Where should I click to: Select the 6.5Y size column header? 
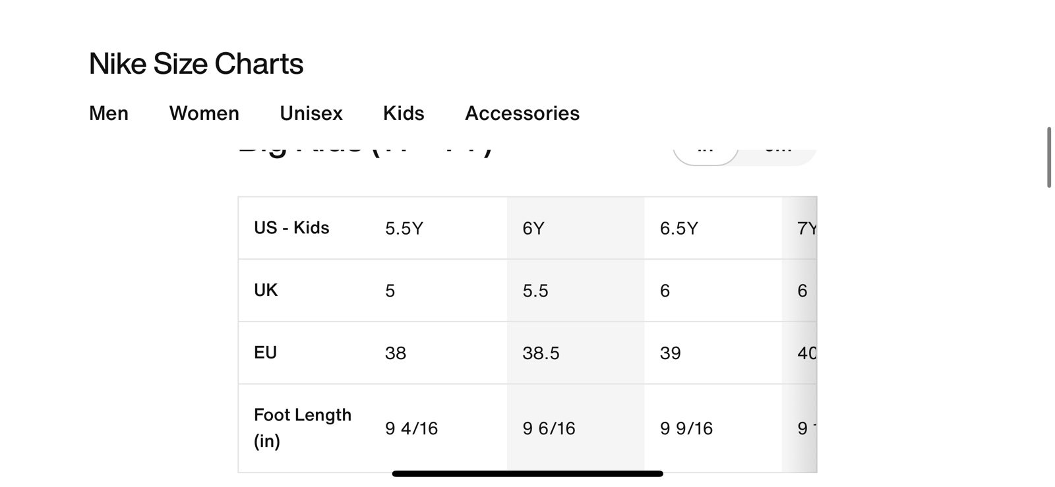tap(713, 228)
